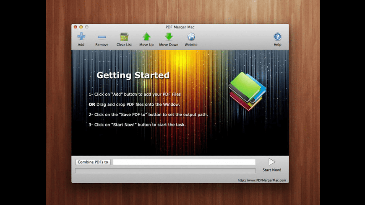Image resolution: width=365 pixels, height=205 pixels.
Task: Open the Website globe icon
Action: (191, 37)
